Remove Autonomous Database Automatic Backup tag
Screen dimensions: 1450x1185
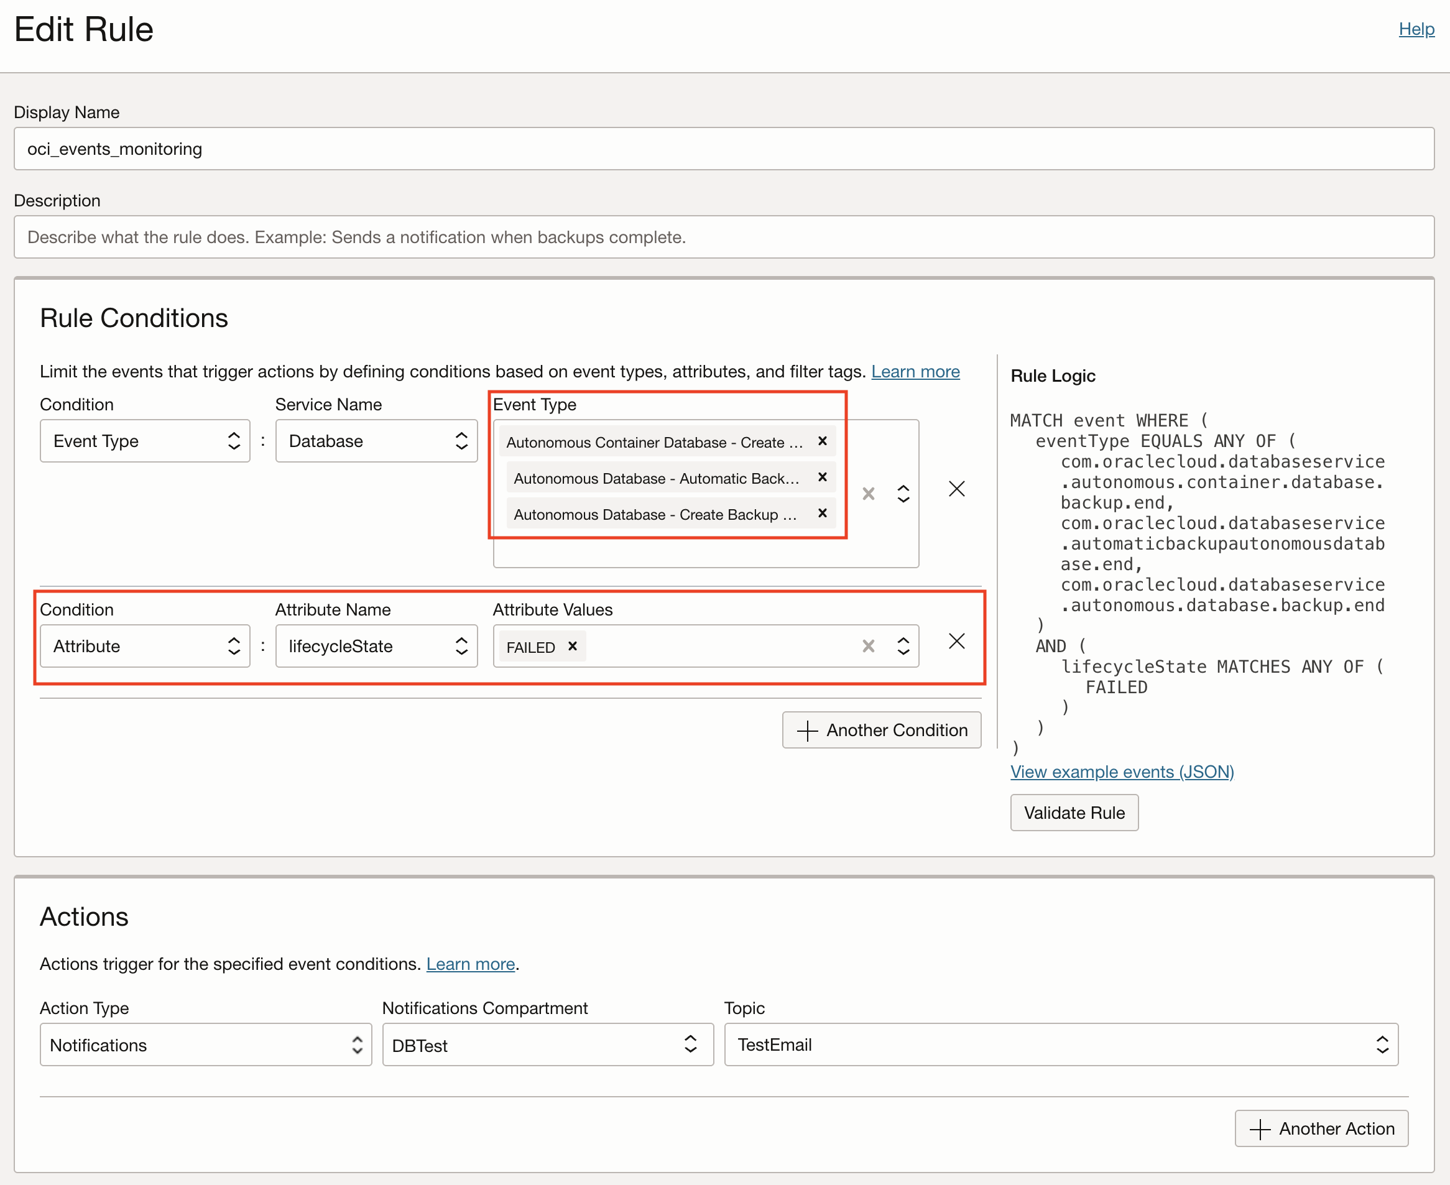point(822,477)
